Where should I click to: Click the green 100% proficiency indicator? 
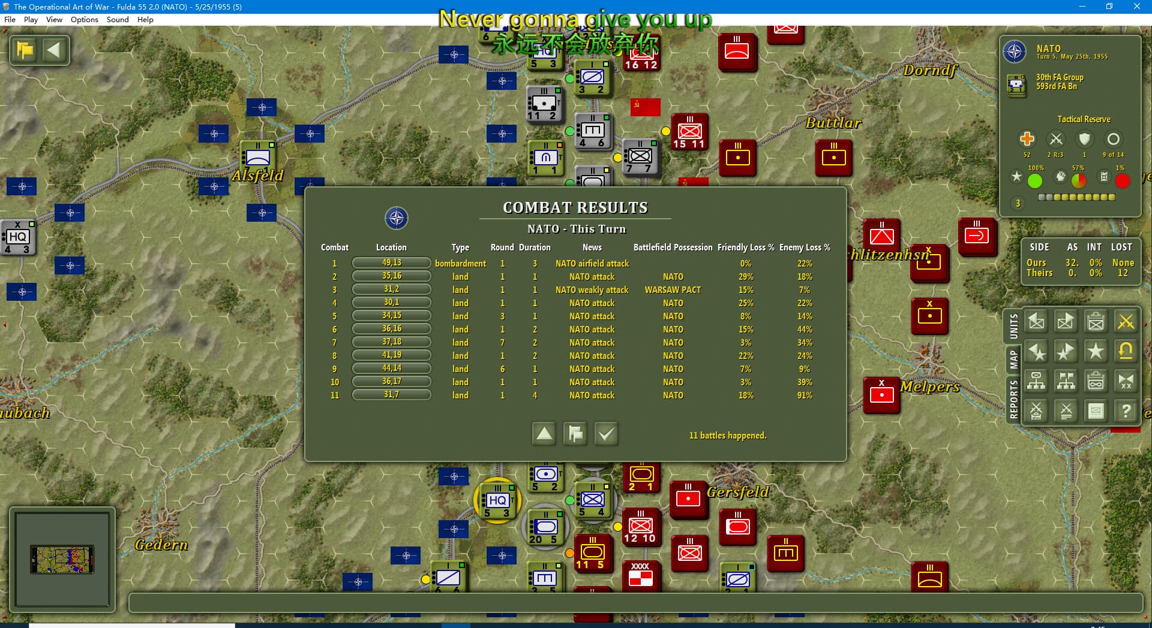tap(1035, 181)
